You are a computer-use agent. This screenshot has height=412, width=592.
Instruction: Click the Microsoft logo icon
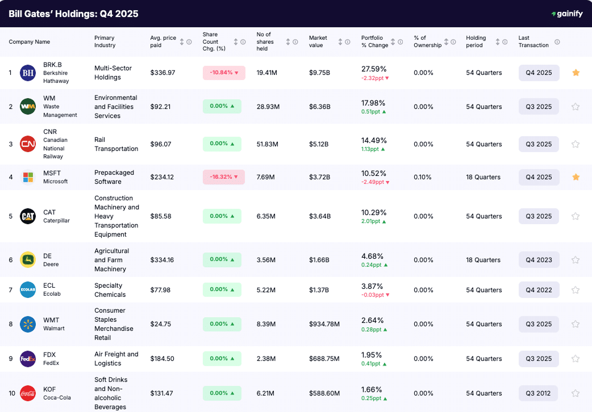click(x=28, y=177)
